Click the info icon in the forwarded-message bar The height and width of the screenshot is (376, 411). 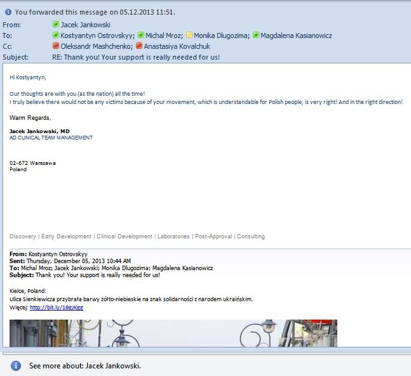point(8,12)
